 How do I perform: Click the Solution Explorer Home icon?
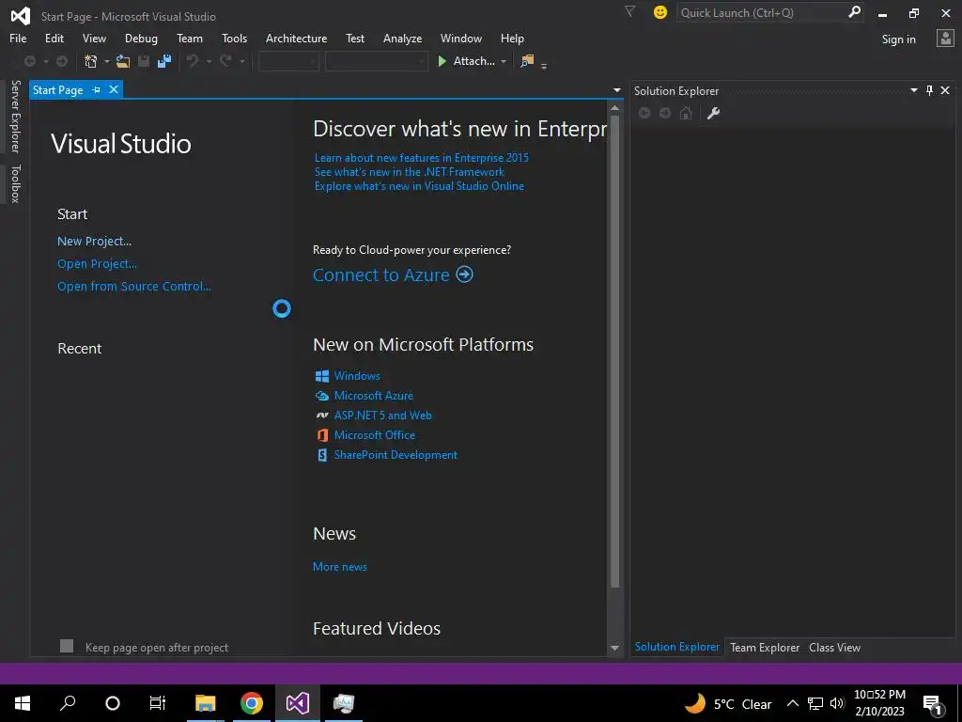(x=686, y=113)
